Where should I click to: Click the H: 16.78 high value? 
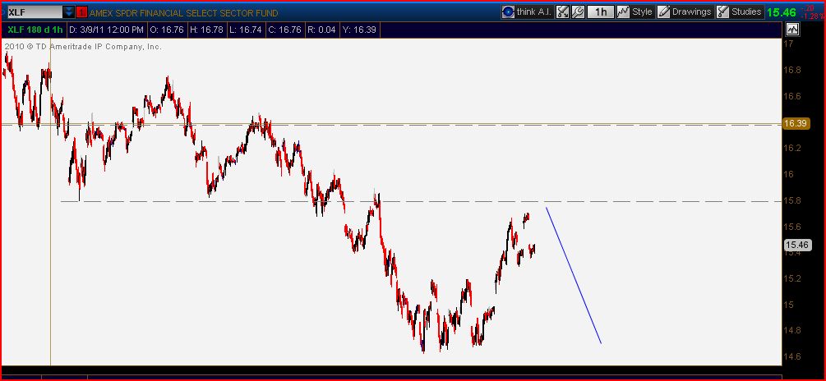pos(206,30)
